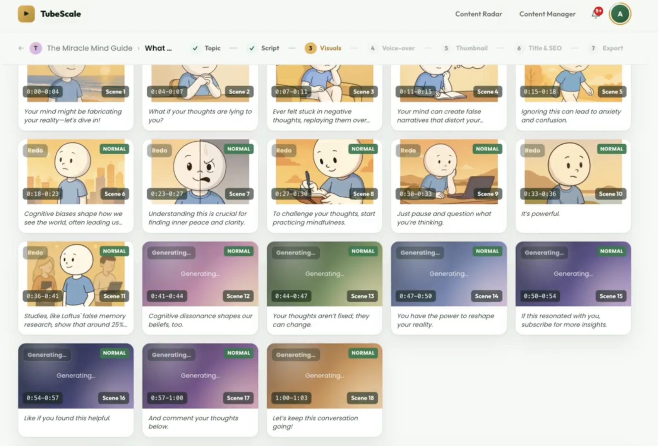Viewport: 658px width, 446px height.
Task: Redo the Scene 8 image
Action: [284, 150]
